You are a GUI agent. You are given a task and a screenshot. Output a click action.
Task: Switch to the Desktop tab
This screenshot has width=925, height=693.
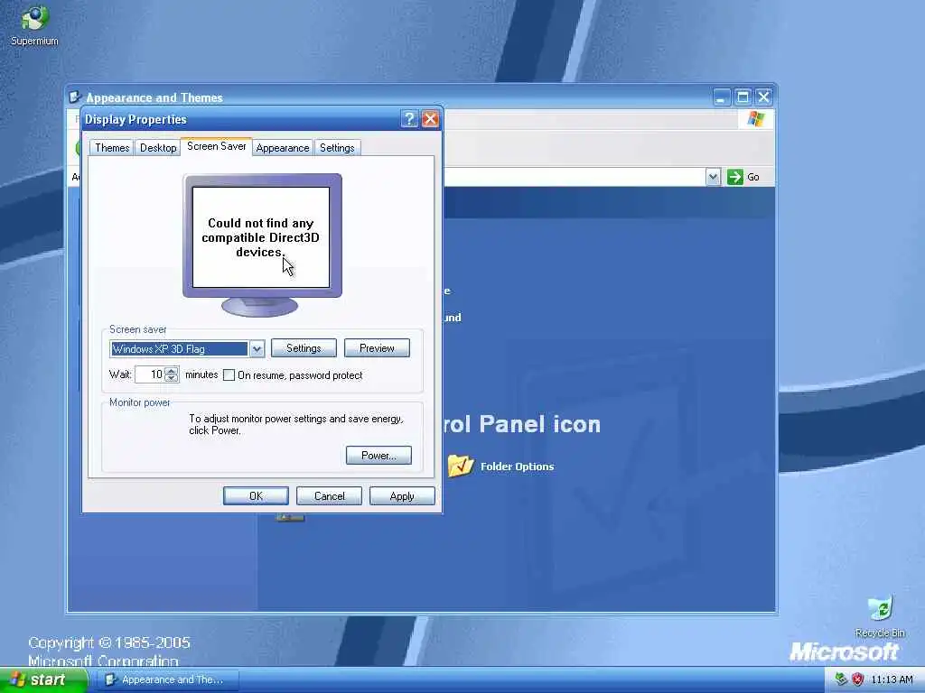[158, 148]
